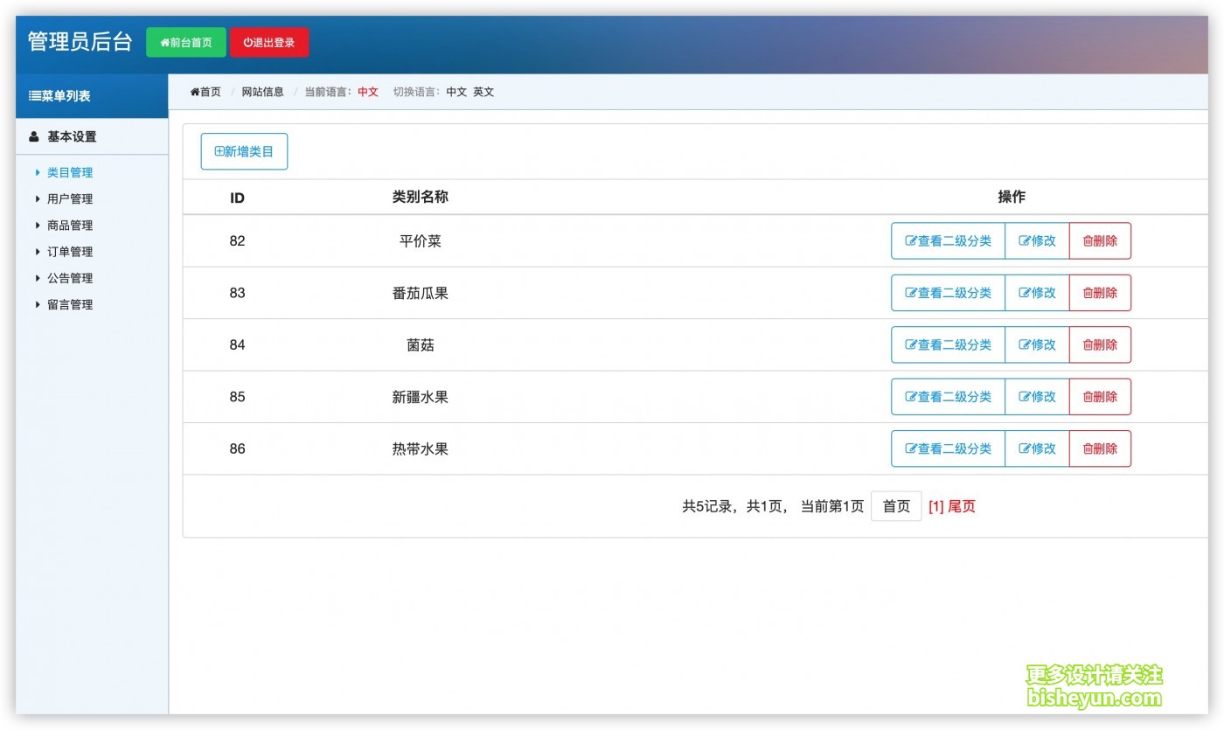Click 修改 for 热带水果 row
Screen dimensions: 1224x730
click(1037, 448)
